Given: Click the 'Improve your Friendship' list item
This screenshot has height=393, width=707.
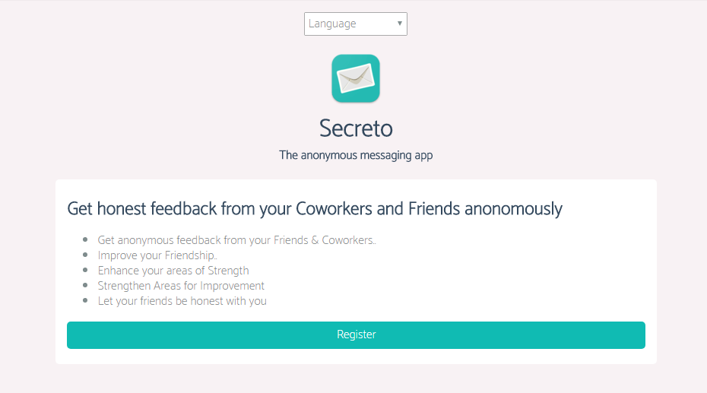Looking at the screenshot, I should point(157,255).
